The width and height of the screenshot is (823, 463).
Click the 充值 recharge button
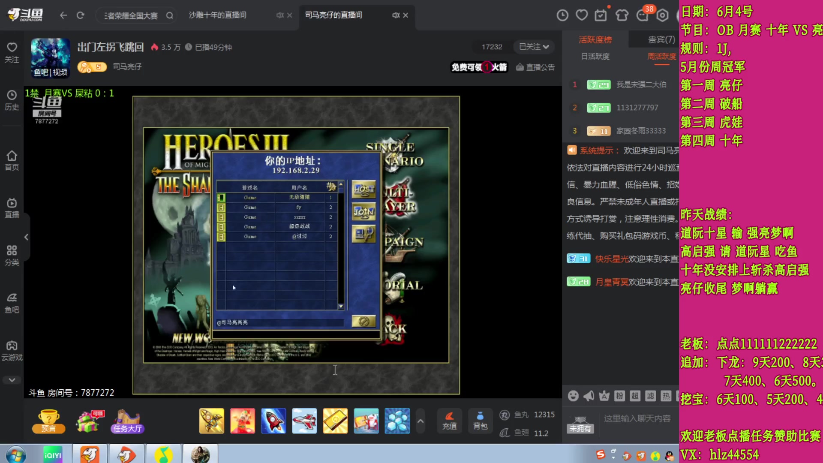[x=450, y=421]
